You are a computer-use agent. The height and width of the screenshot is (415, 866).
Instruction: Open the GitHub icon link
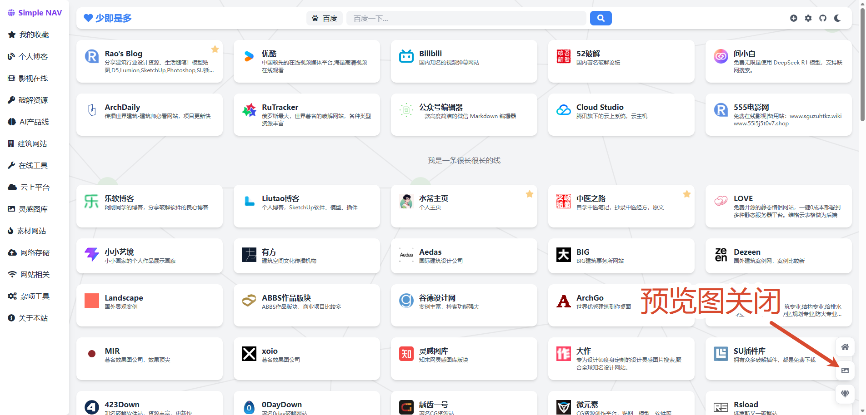tap(823, 18)
